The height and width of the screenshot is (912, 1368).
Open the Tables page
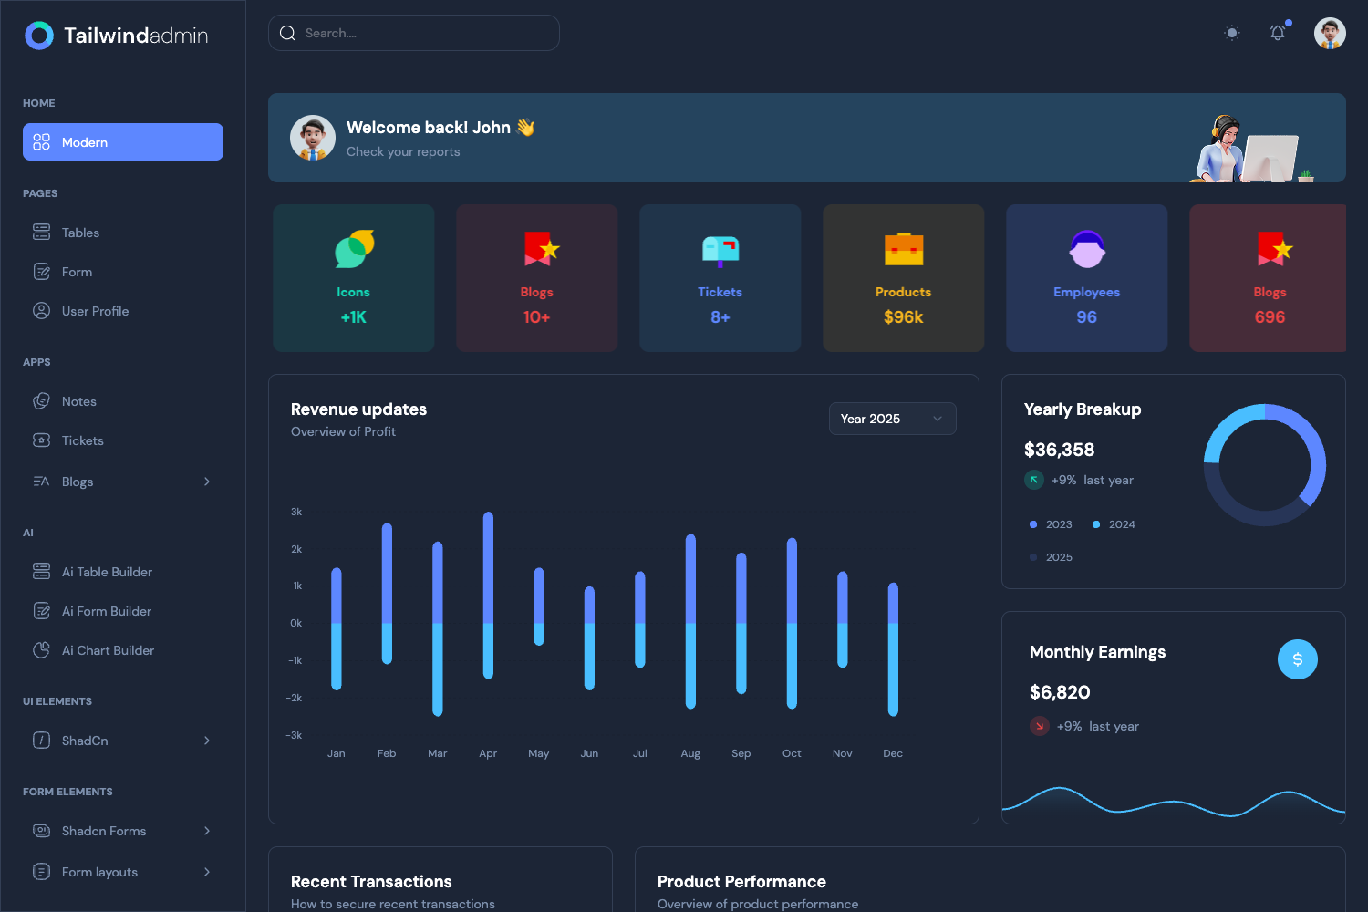click(123, 233)
